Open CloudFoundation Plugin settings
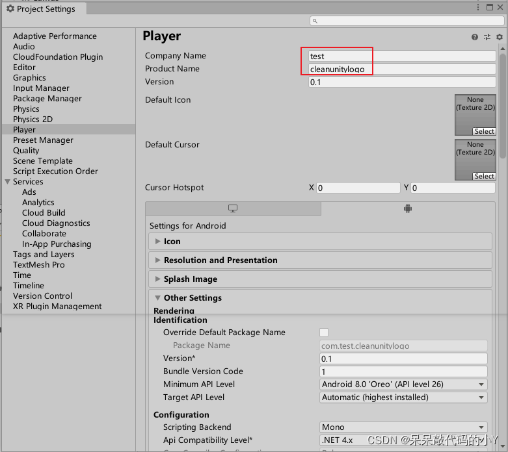Viewport: 508px width, 452px height. tap(58, 57)
